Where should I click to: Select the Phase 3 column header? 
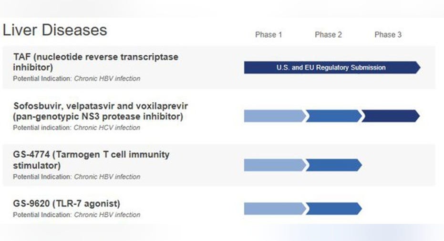pyautogui.click(x=388, y=35)
